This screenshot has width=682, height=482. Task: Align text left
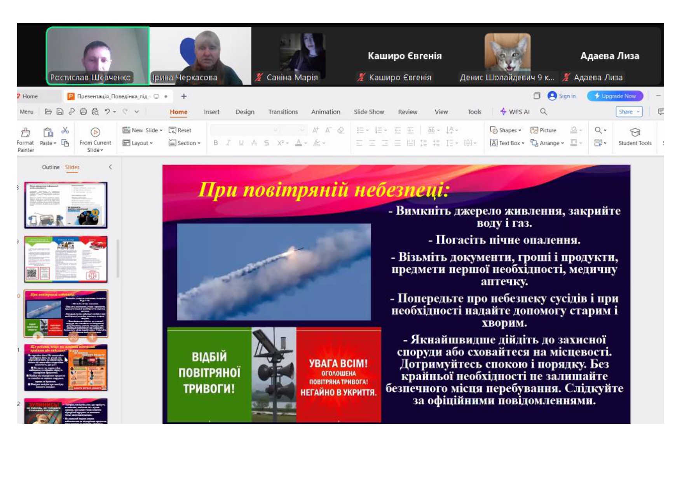coord(359,143)
